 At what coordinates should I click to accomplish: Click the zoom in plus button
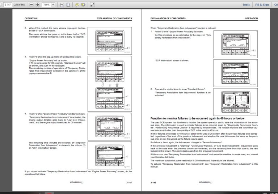click(38, 5)
